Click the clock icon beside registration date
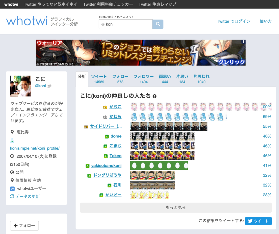Image resolution: width=279 pixels, height=234 pixels. tap(12, 156)
